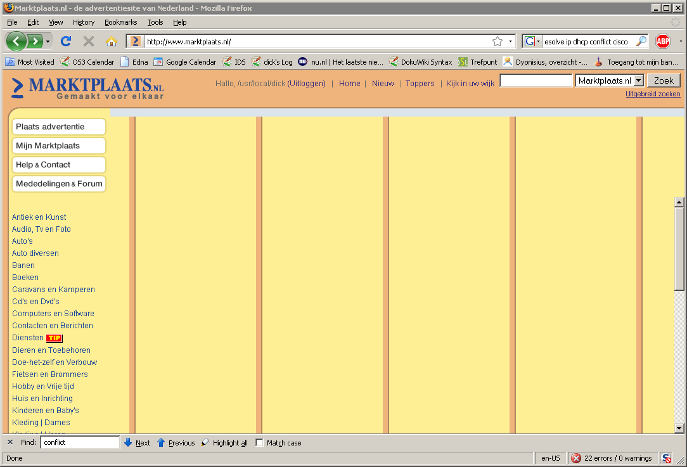Close the Find bar with the X
687x467 pixels.
(11, 442)
